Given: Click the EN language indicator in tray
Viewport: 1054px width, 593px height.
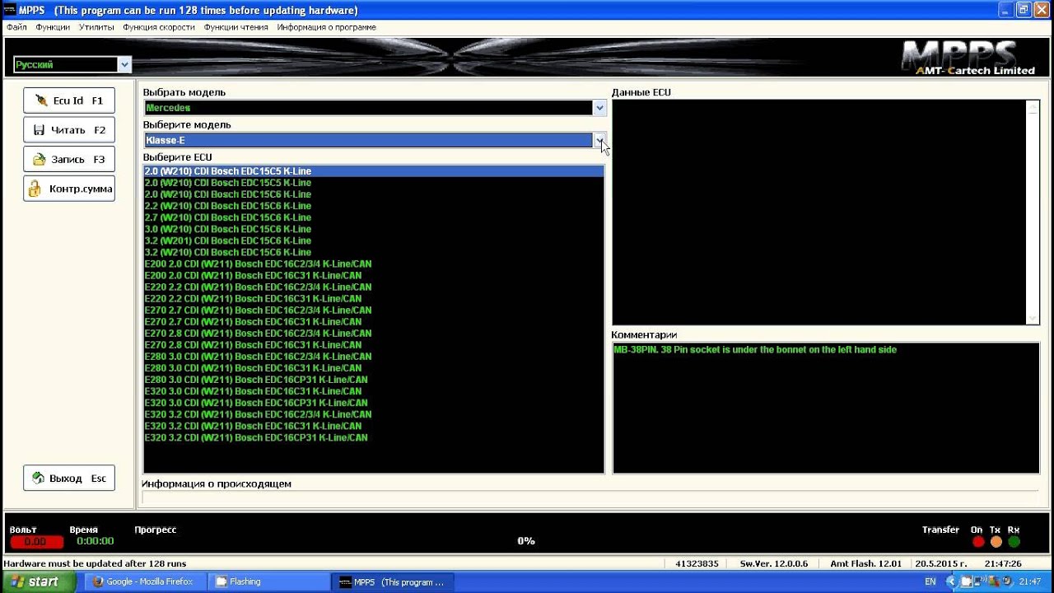Looking at the screenshot, I should pyautogui.click(x=930, y=581).
